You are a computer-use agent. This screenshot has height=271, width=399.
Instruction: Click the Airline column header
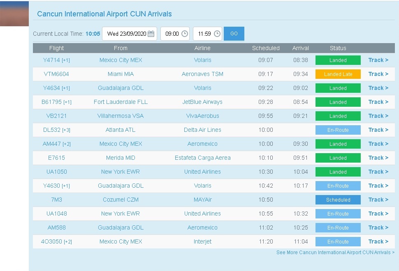point(202,48)
